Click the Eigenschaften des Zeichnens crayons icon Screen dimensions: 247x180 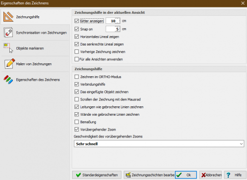[x=8, y=80]
